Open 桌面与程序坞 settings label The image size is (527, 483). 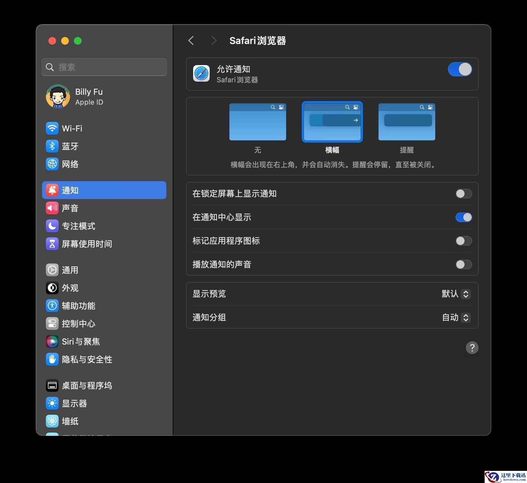[87, 386]
